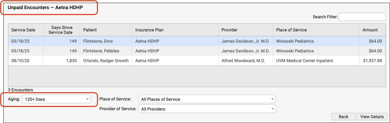Sort by Days Since Service Date header
This screenshot has height=123, width=390.
[x=61, y=30]
